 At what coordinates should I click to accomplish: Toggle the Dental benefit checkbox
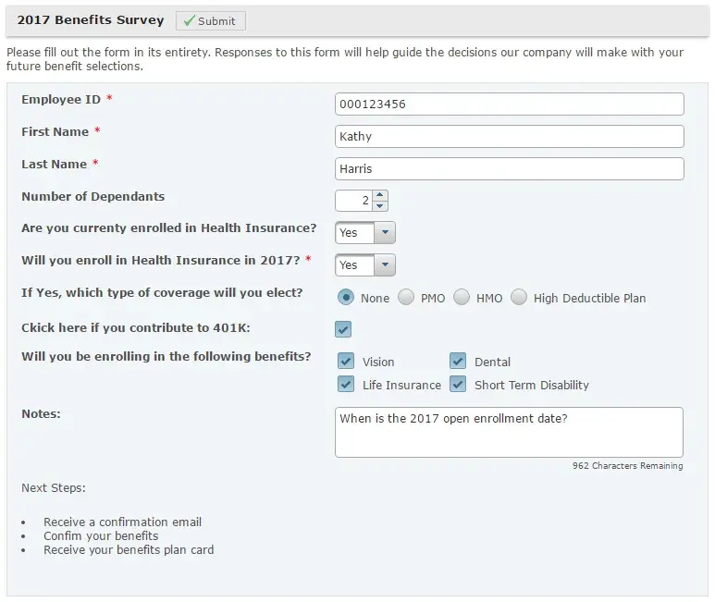[x=458, y=362]
